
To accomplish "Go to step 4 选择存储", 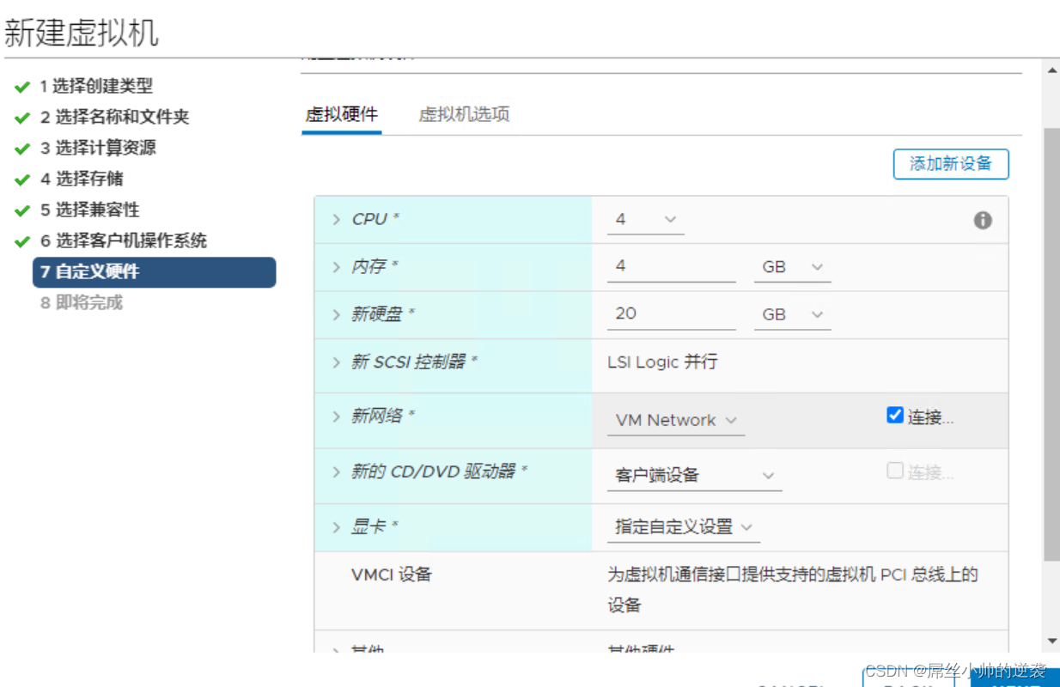I will (82, 179).
